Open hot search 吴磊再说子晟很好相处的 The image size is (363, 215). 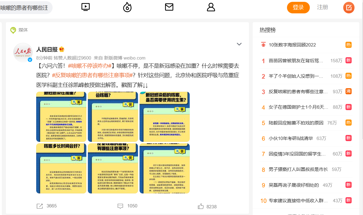pyautogui.click(x=294, y=185)
